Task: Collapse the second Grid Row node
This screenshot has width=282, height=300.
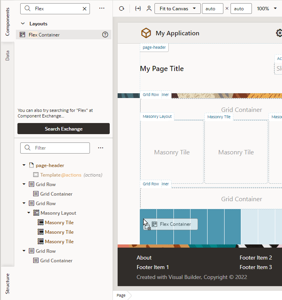Action: click(x=24, y=203)
